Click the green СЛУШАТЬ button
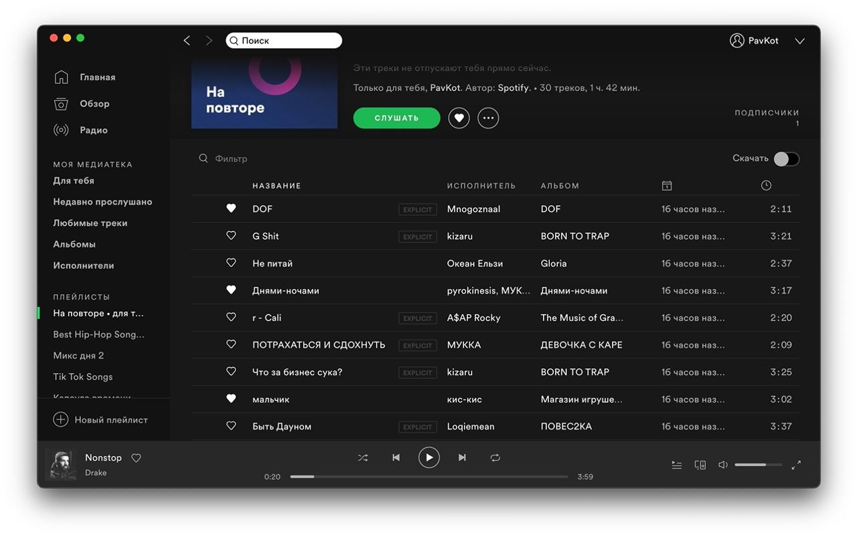This screenshot has width=857, height=537. 396,118
